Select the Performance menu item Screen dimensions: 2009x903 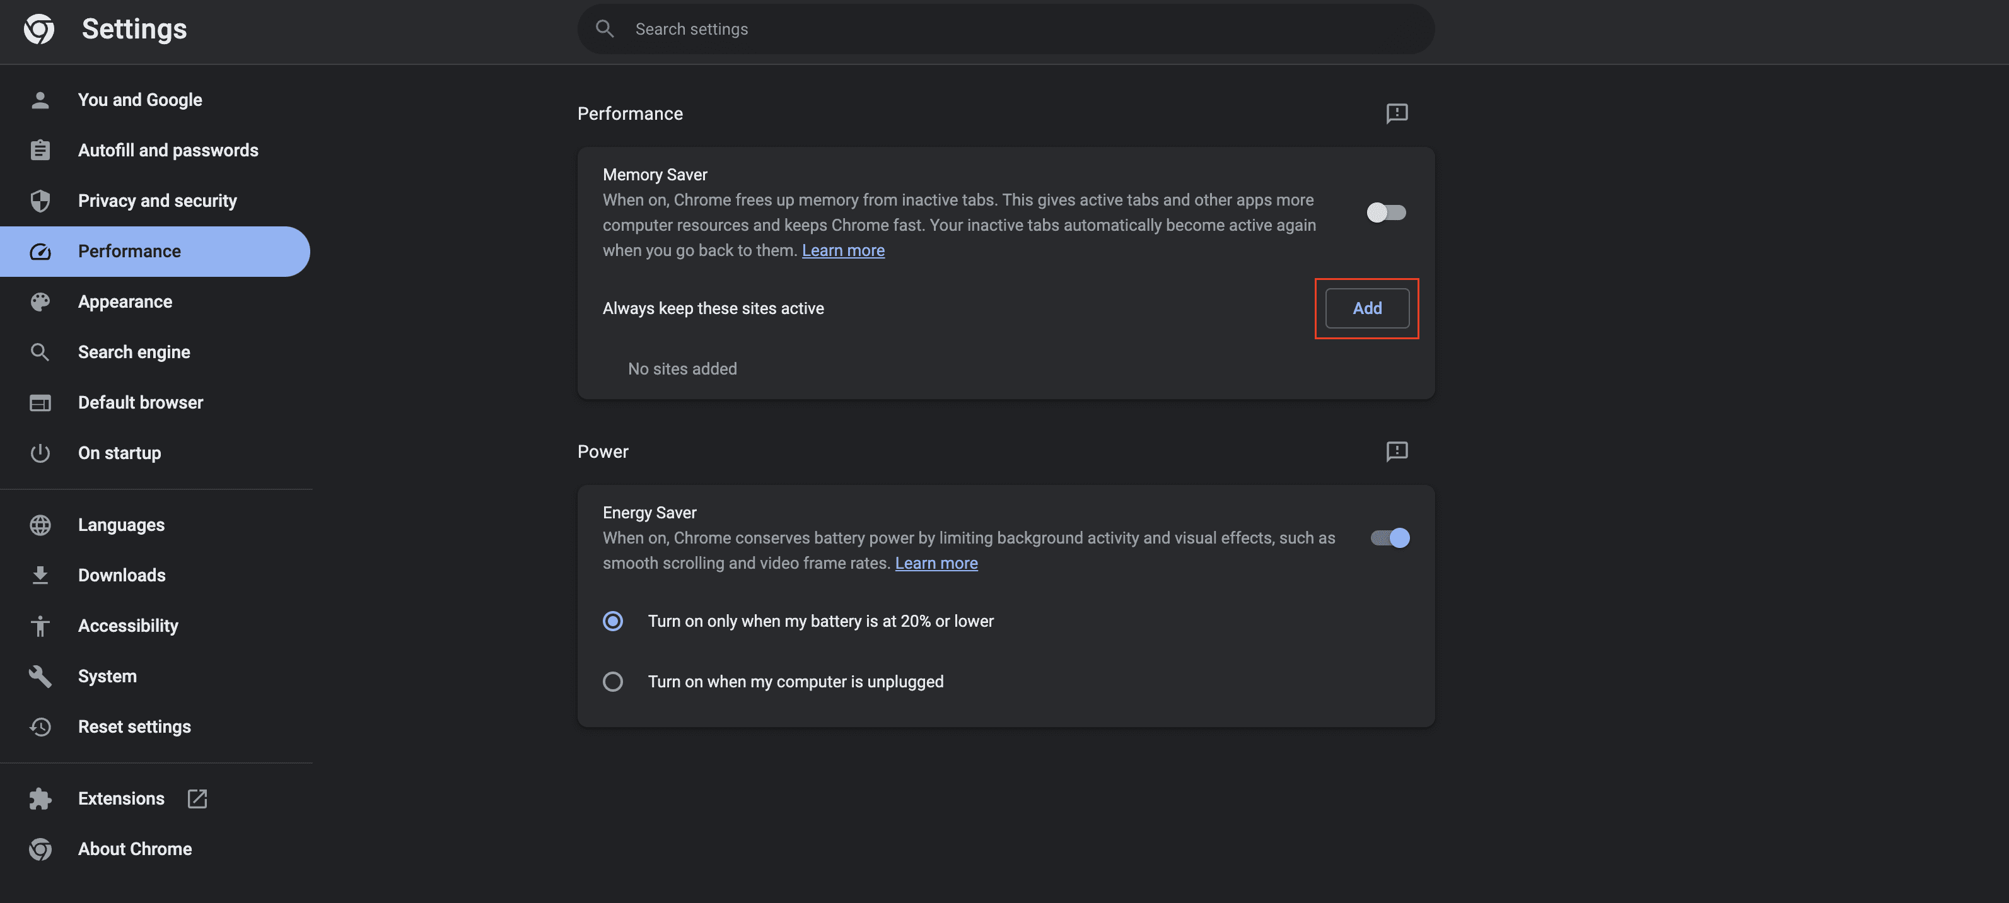[155, 251]
